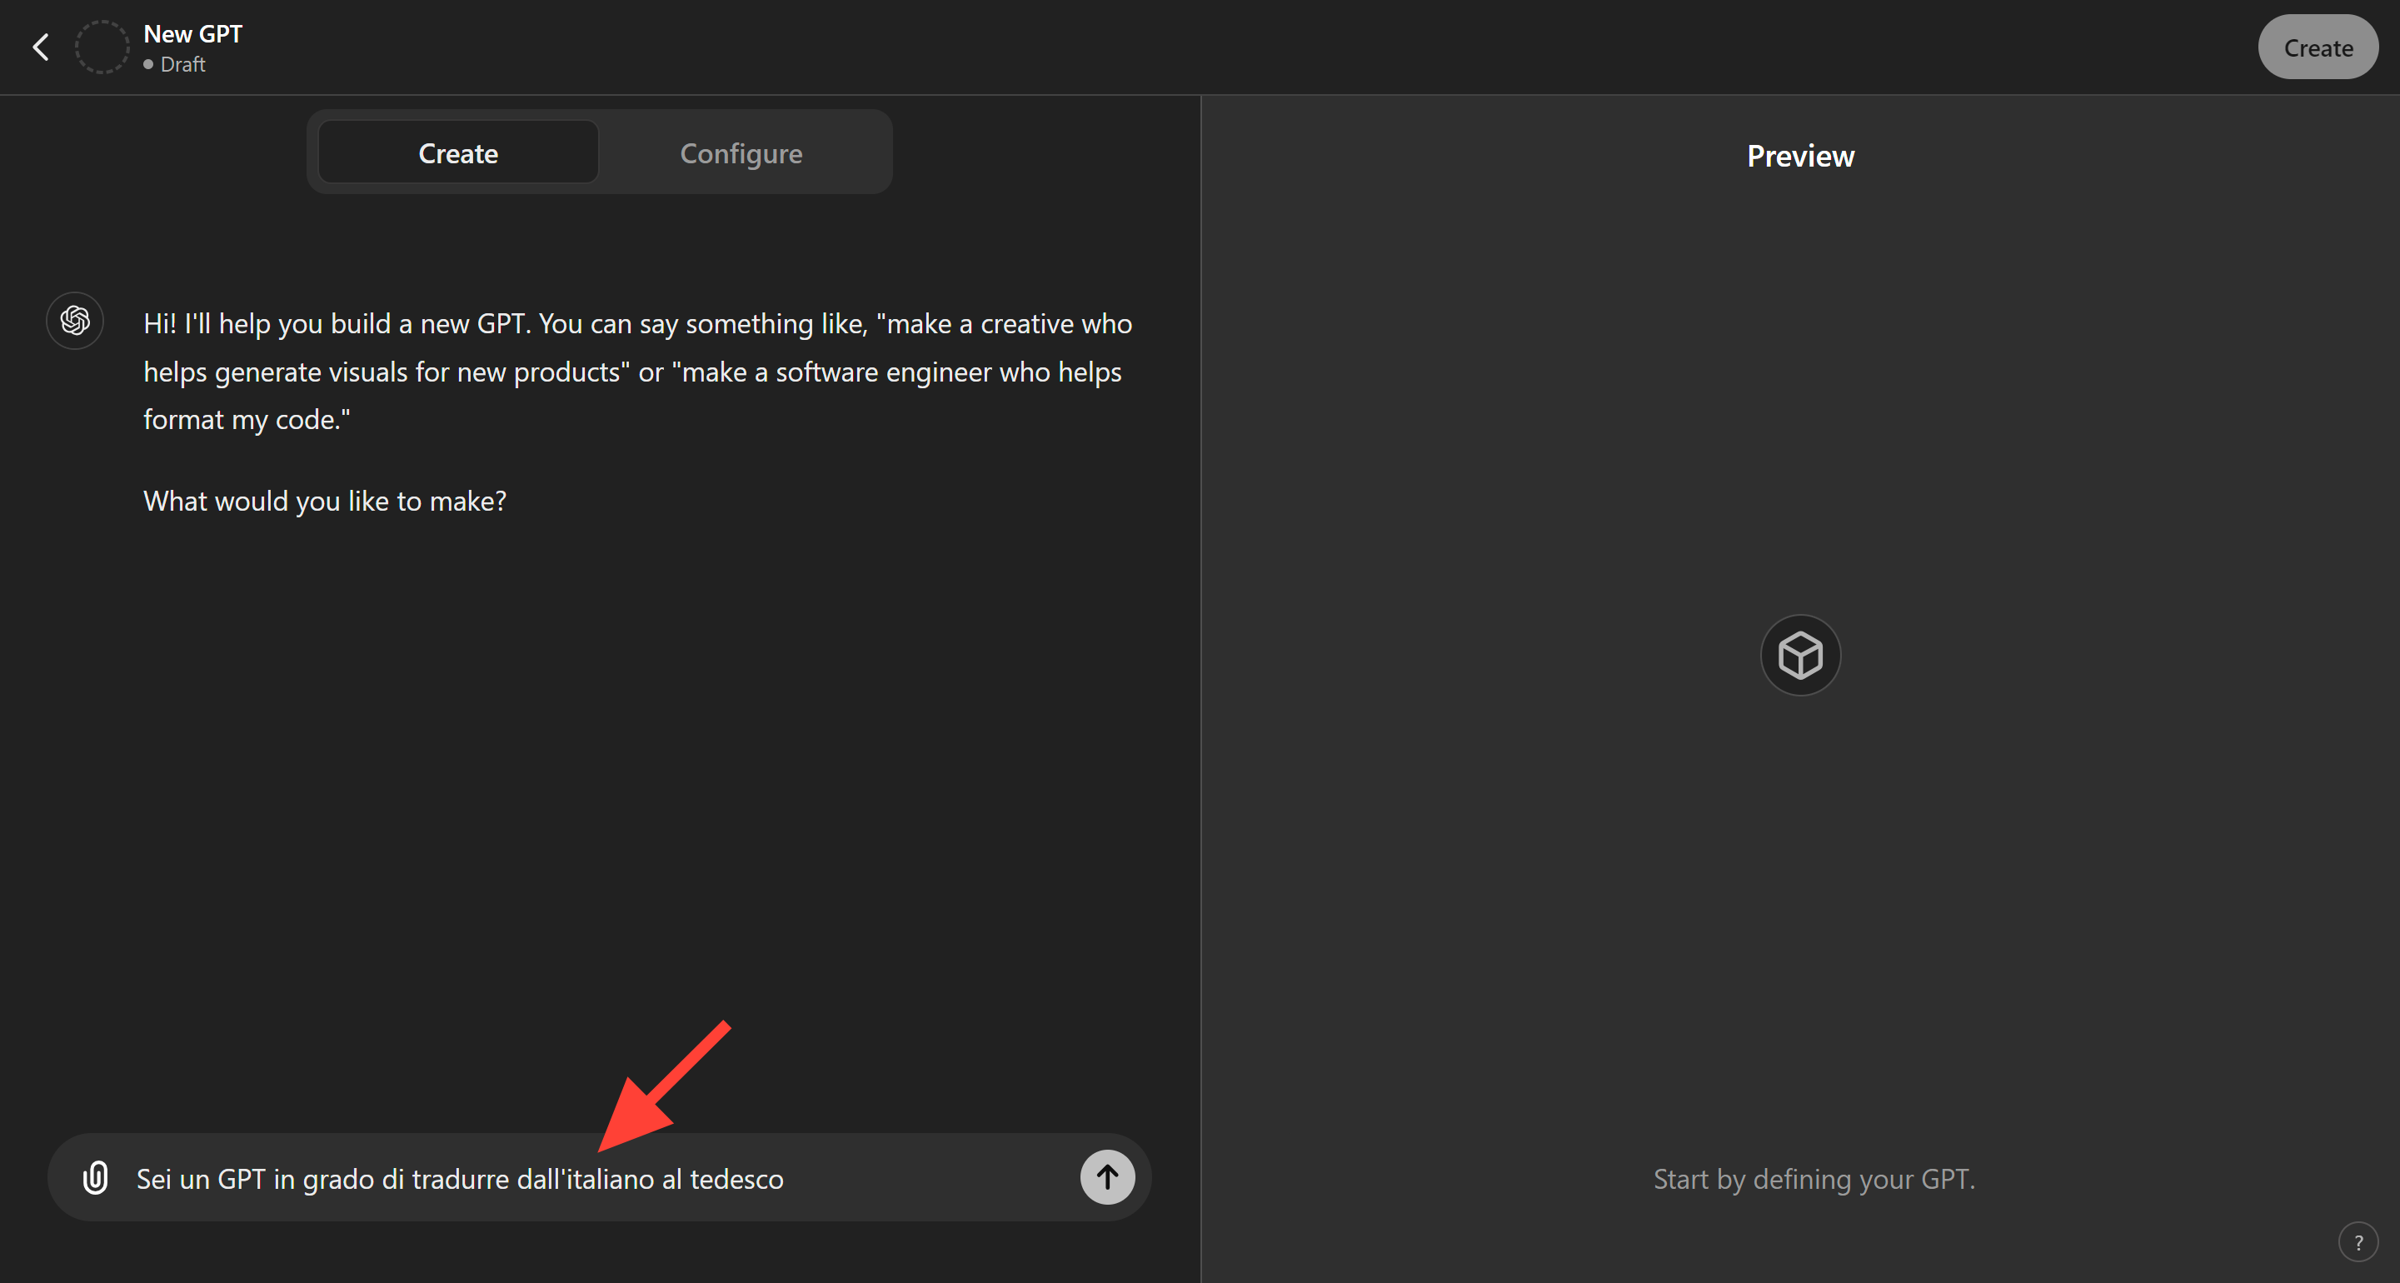Click the Draft label under New GPT
2400x1283 pixels.
[x=182, y=65]
